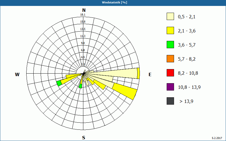Click the legend label '3,6 - 5,7'
Viewport: 226px width, 141px height.
point(187,45)
